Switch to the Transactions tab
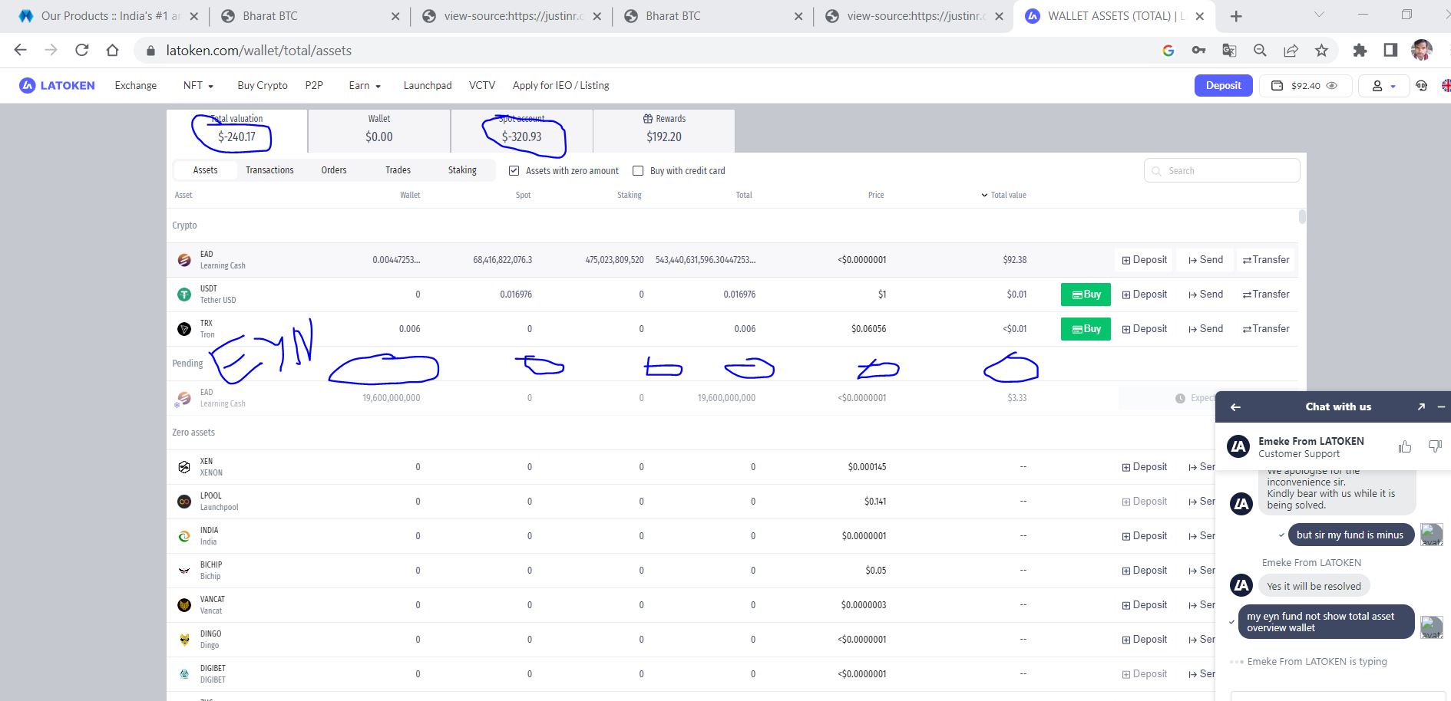This screenshot has height=701, width=1451. pos(269,170)
